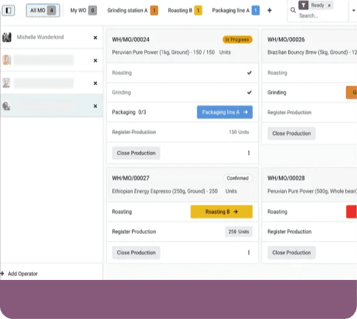Open manufacturing order WH/MO/00027
The width and height of the screenshot is (357, 319).
(131, 178)
